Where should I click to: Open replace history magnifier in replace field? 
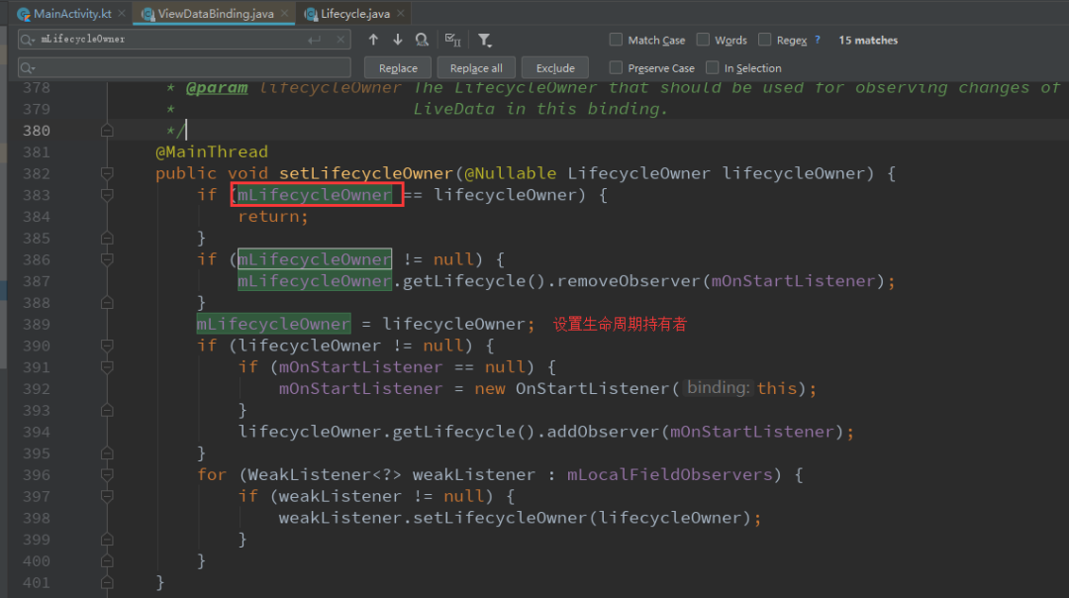click(x=28, y=68)
